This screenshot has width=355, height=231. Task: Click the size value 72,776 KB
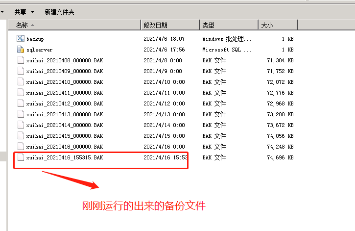tap(280, 93)
